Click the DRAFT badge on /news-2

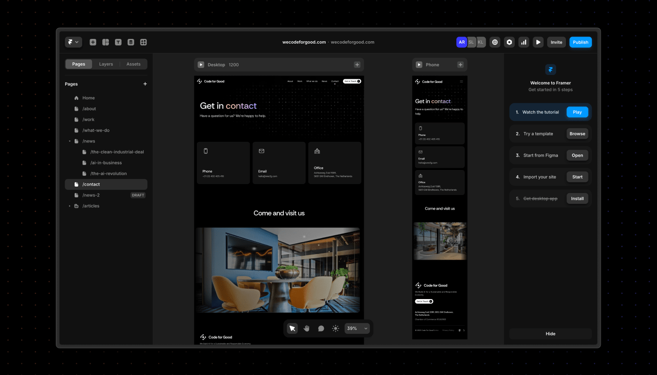pyautogui.click(x=138, y=195)
